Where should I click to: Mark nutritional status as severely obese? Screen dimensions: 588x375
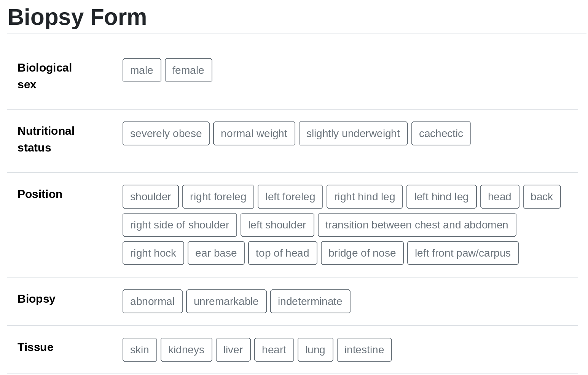166,134
